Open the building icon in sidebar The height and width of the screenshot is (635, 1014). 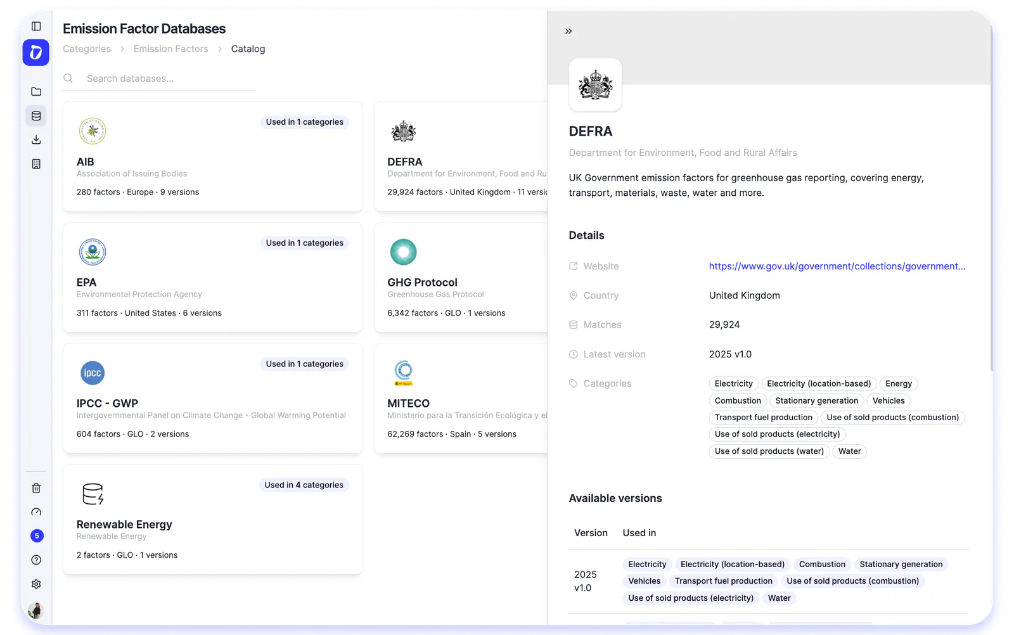36,164
